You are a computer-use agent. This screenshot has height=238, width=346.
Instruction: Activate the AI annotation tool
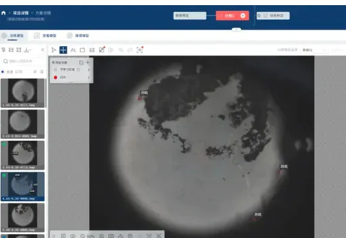(x=73, y=51)
